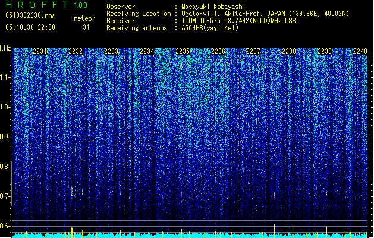Click the 0.7 frequency axis label
The height and width of the screenshot is (238, 374).
point(5,196)
